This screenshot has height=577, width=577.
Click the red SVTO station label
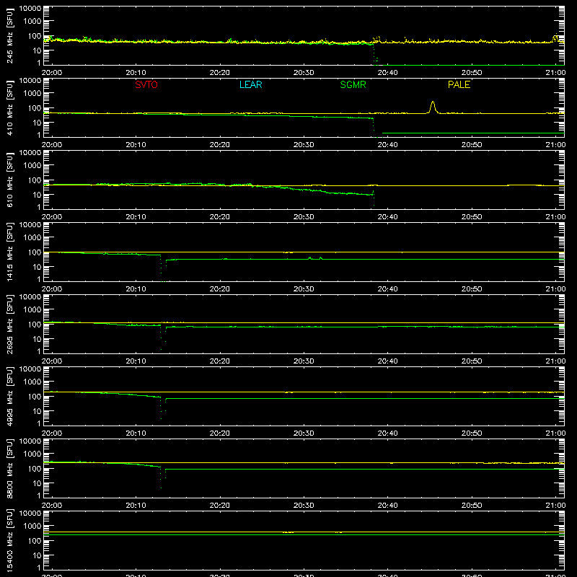coord(146,84)
